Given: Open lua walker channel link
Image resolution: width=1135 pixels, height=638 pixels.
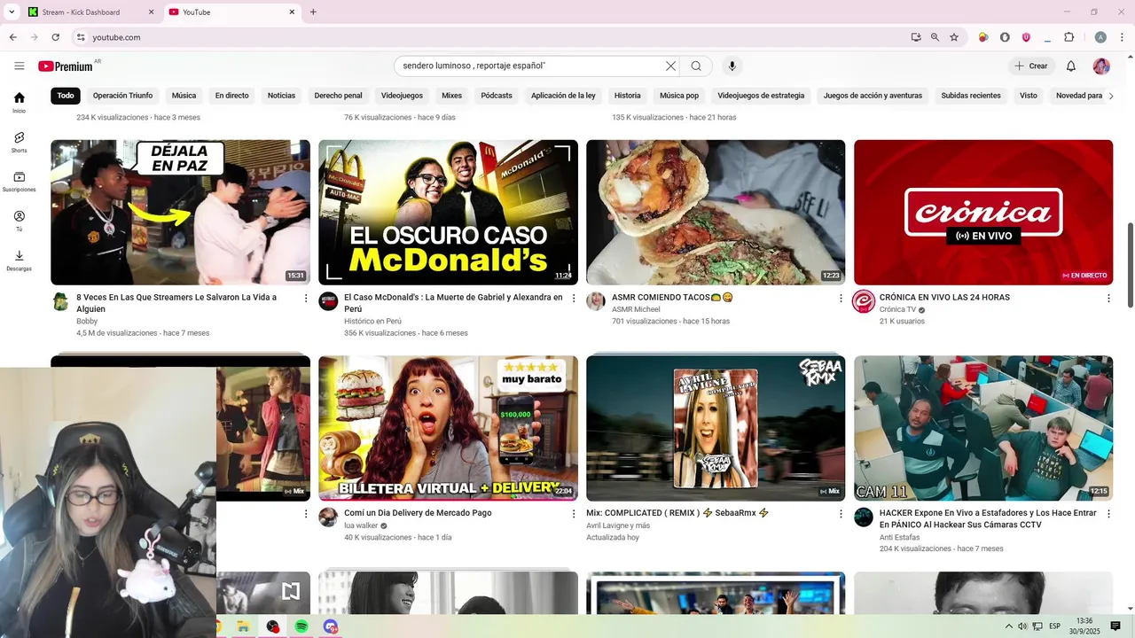Looking at the screenshot, I should (x=361, y=525).
